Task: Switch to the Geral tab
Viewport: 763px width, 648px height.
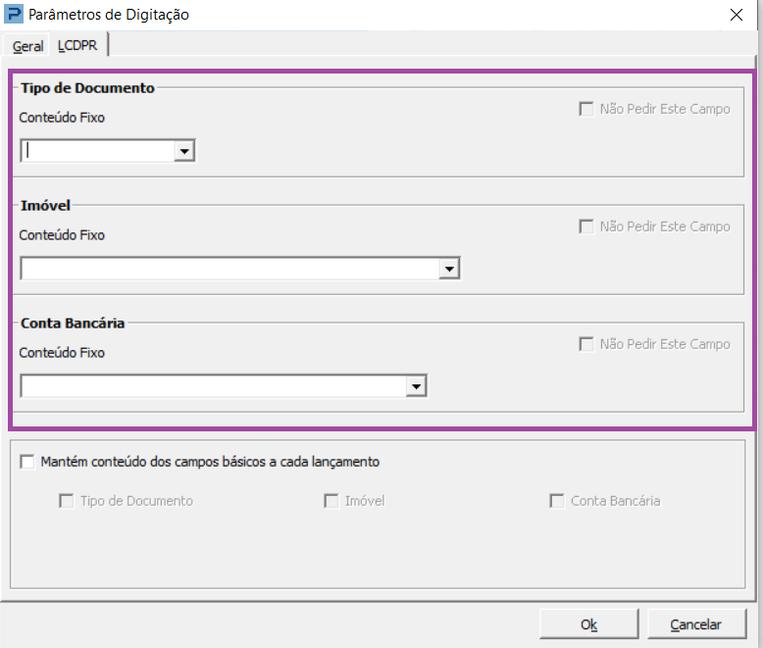Action: 27,46
